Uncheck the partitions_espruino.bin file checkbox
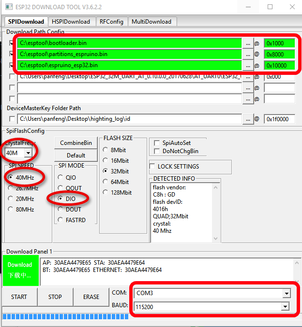This screenshot has width=302, height=327. (12, 55)
